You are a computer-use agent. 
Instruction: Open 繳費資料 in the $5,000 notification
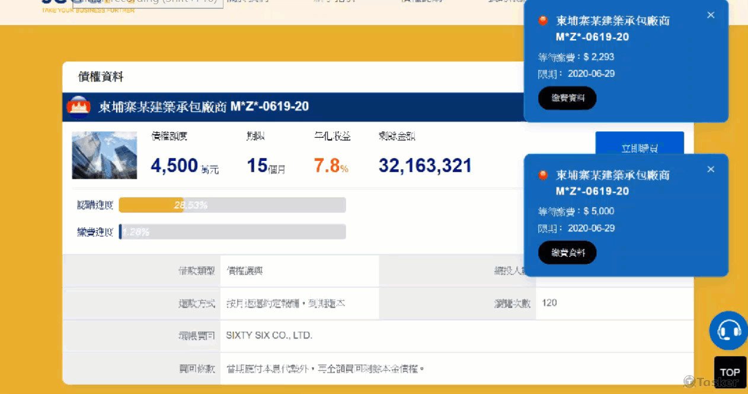point(567,253)
